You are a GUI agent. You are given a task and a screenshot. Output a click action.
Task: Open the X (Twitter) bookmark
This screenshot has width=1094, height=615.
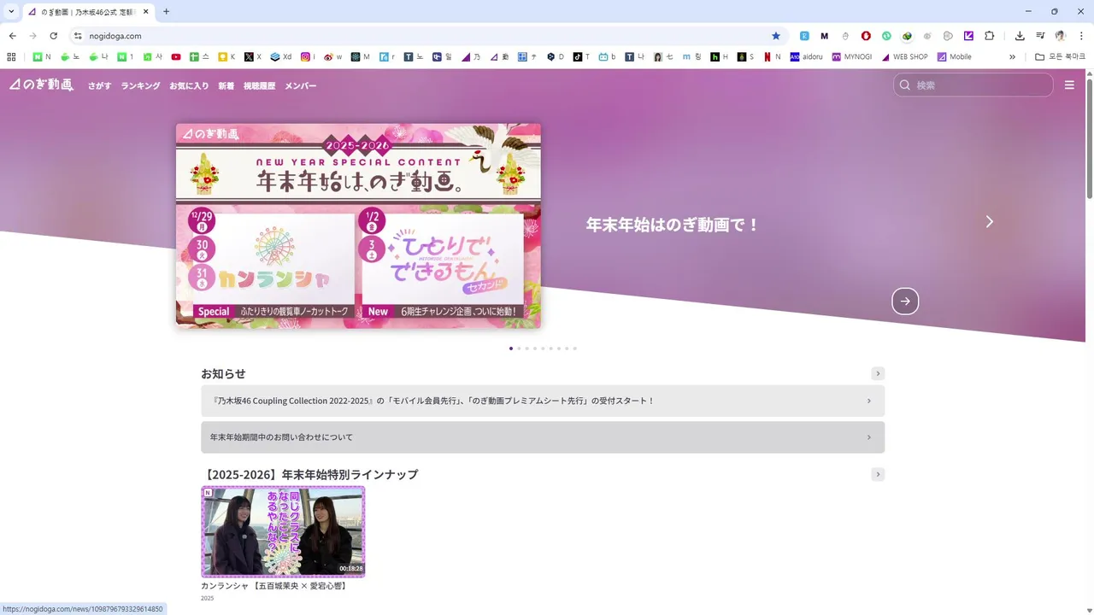coord(253,57)
